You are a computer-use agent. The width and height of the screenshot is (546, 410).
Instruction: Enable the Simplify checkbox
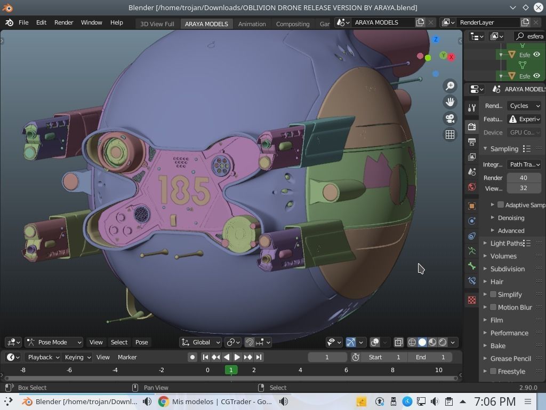click(x=493, y=294)
